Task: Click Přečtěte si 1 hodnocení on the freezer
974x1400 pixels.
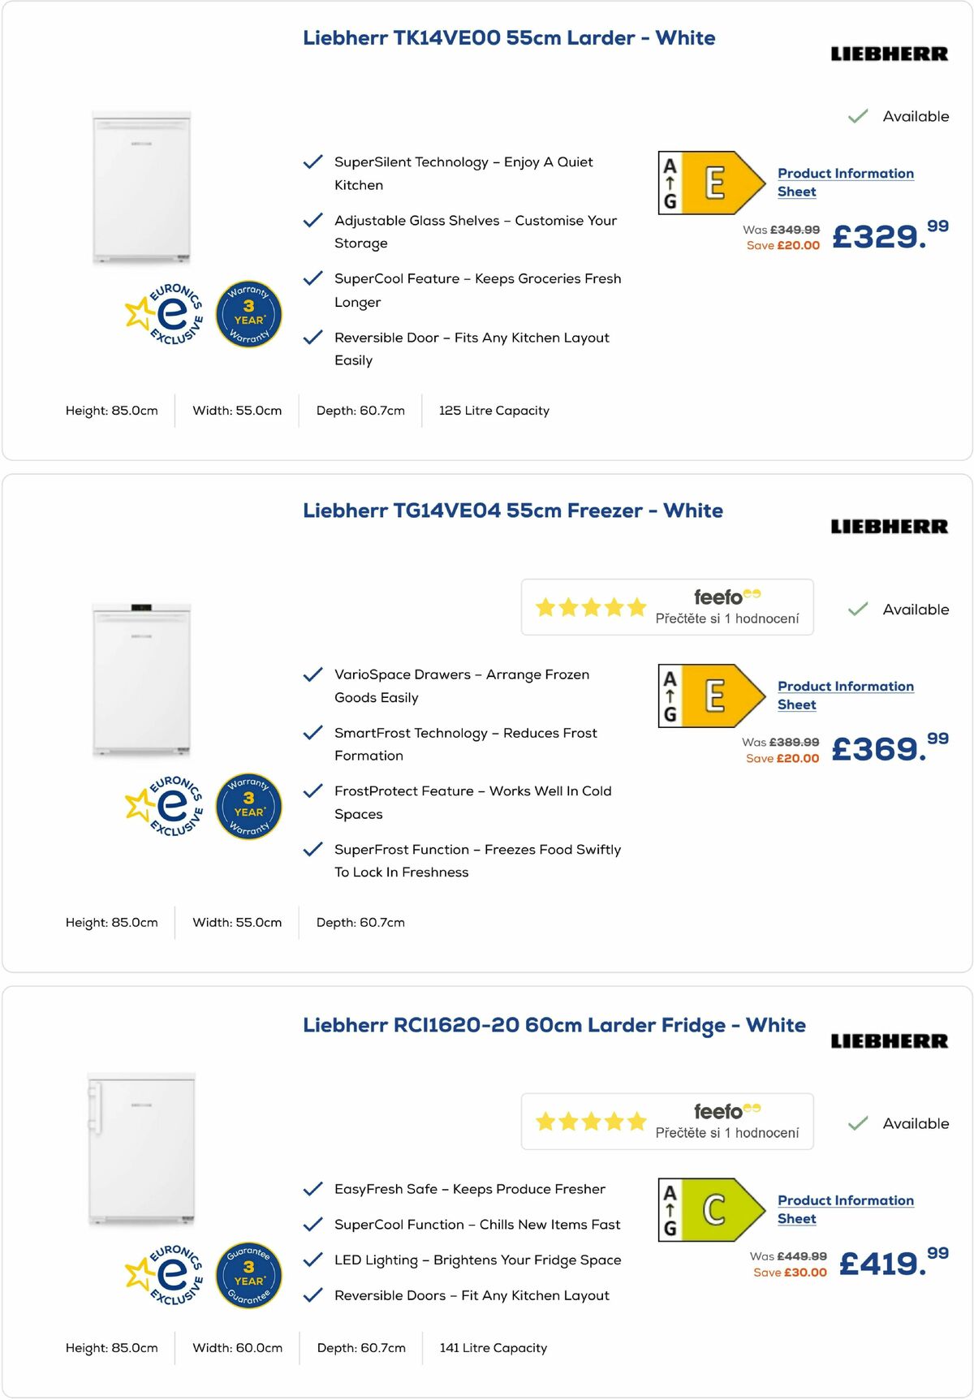Action: pos(728,618)
